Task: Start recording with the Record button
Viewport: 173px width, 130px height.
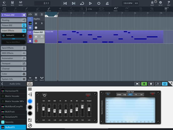Action: pyautogui.click(x=99, y=3)
